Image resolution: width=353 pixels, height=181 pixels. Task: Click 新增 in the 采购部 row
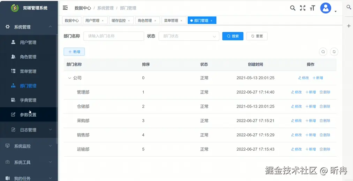(311, 120)
